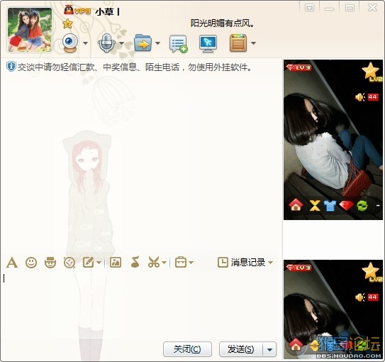This screenshot has width=385, height=362.
Task: Click the star level icon under name
Action: tap(67, 24)
